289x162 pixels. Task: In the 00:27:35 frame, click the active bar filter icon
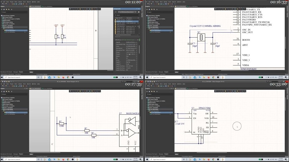point(70,91)
